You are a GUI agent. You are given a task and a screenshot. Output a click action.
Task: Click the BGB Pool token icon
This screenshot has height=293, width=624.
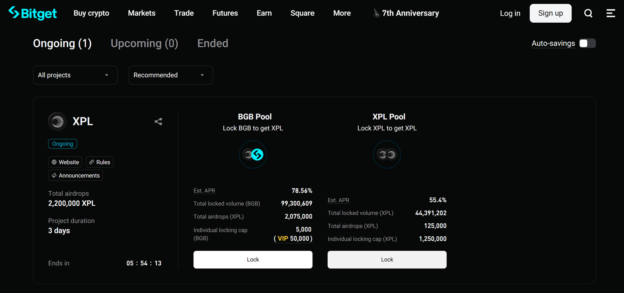click(x=253, y=154)
